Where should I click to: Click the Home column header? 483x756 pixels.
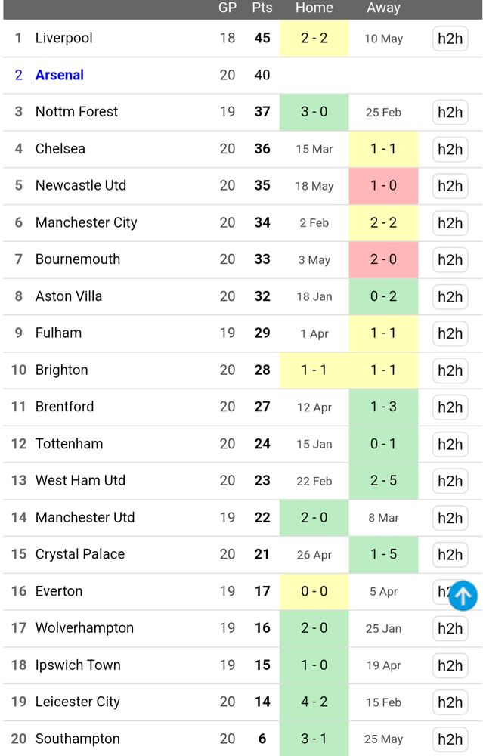coord(314,8)
